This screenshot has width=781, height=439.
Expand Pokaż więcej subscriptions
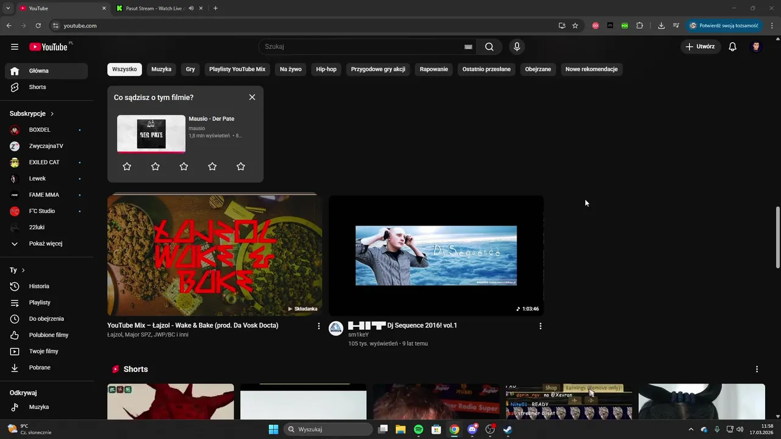[46, 244]
